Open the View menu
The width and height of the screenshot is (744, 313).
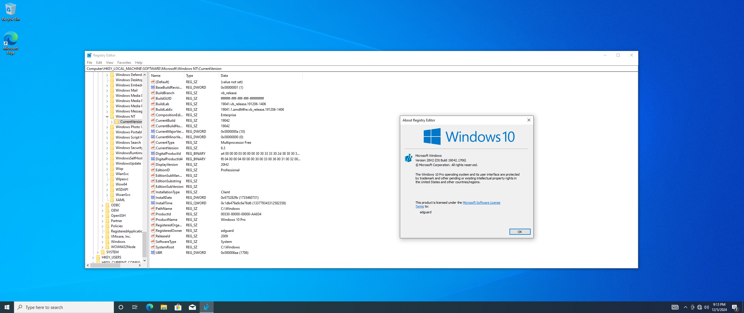(x=110, y=62)
